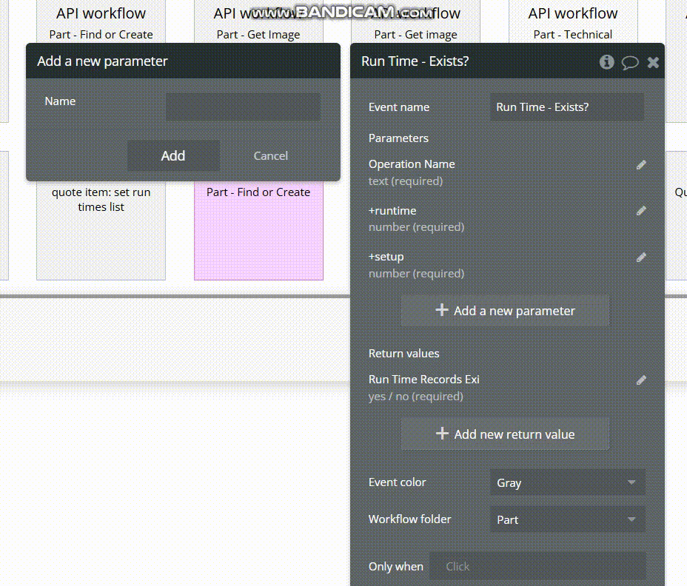687x586 pixels.
Task: Select the pink Part - Find or Create card
Action: click(258, 230)
